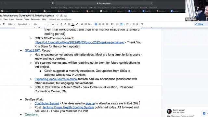Toggle Underline formatting
208x117 pixels.
(69, 24)
